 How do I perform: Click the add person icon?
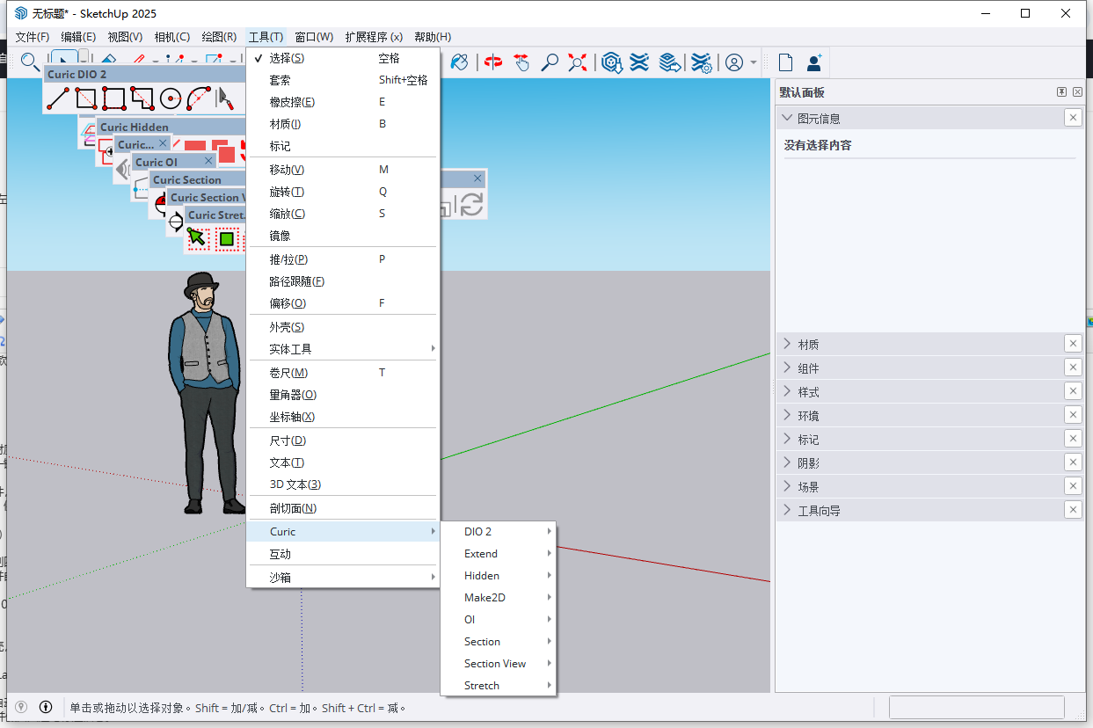814,62
